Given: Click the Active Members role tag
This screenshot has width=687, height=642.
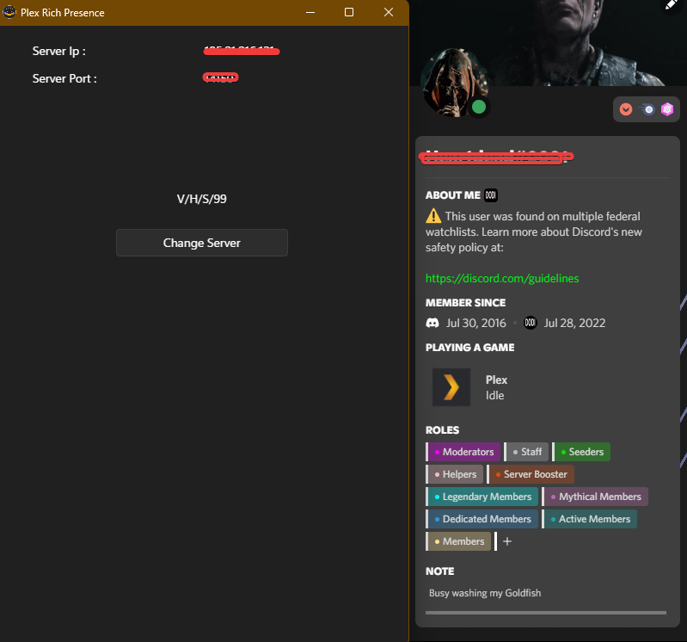Looking at the screenshot, I should click(589, 519).
